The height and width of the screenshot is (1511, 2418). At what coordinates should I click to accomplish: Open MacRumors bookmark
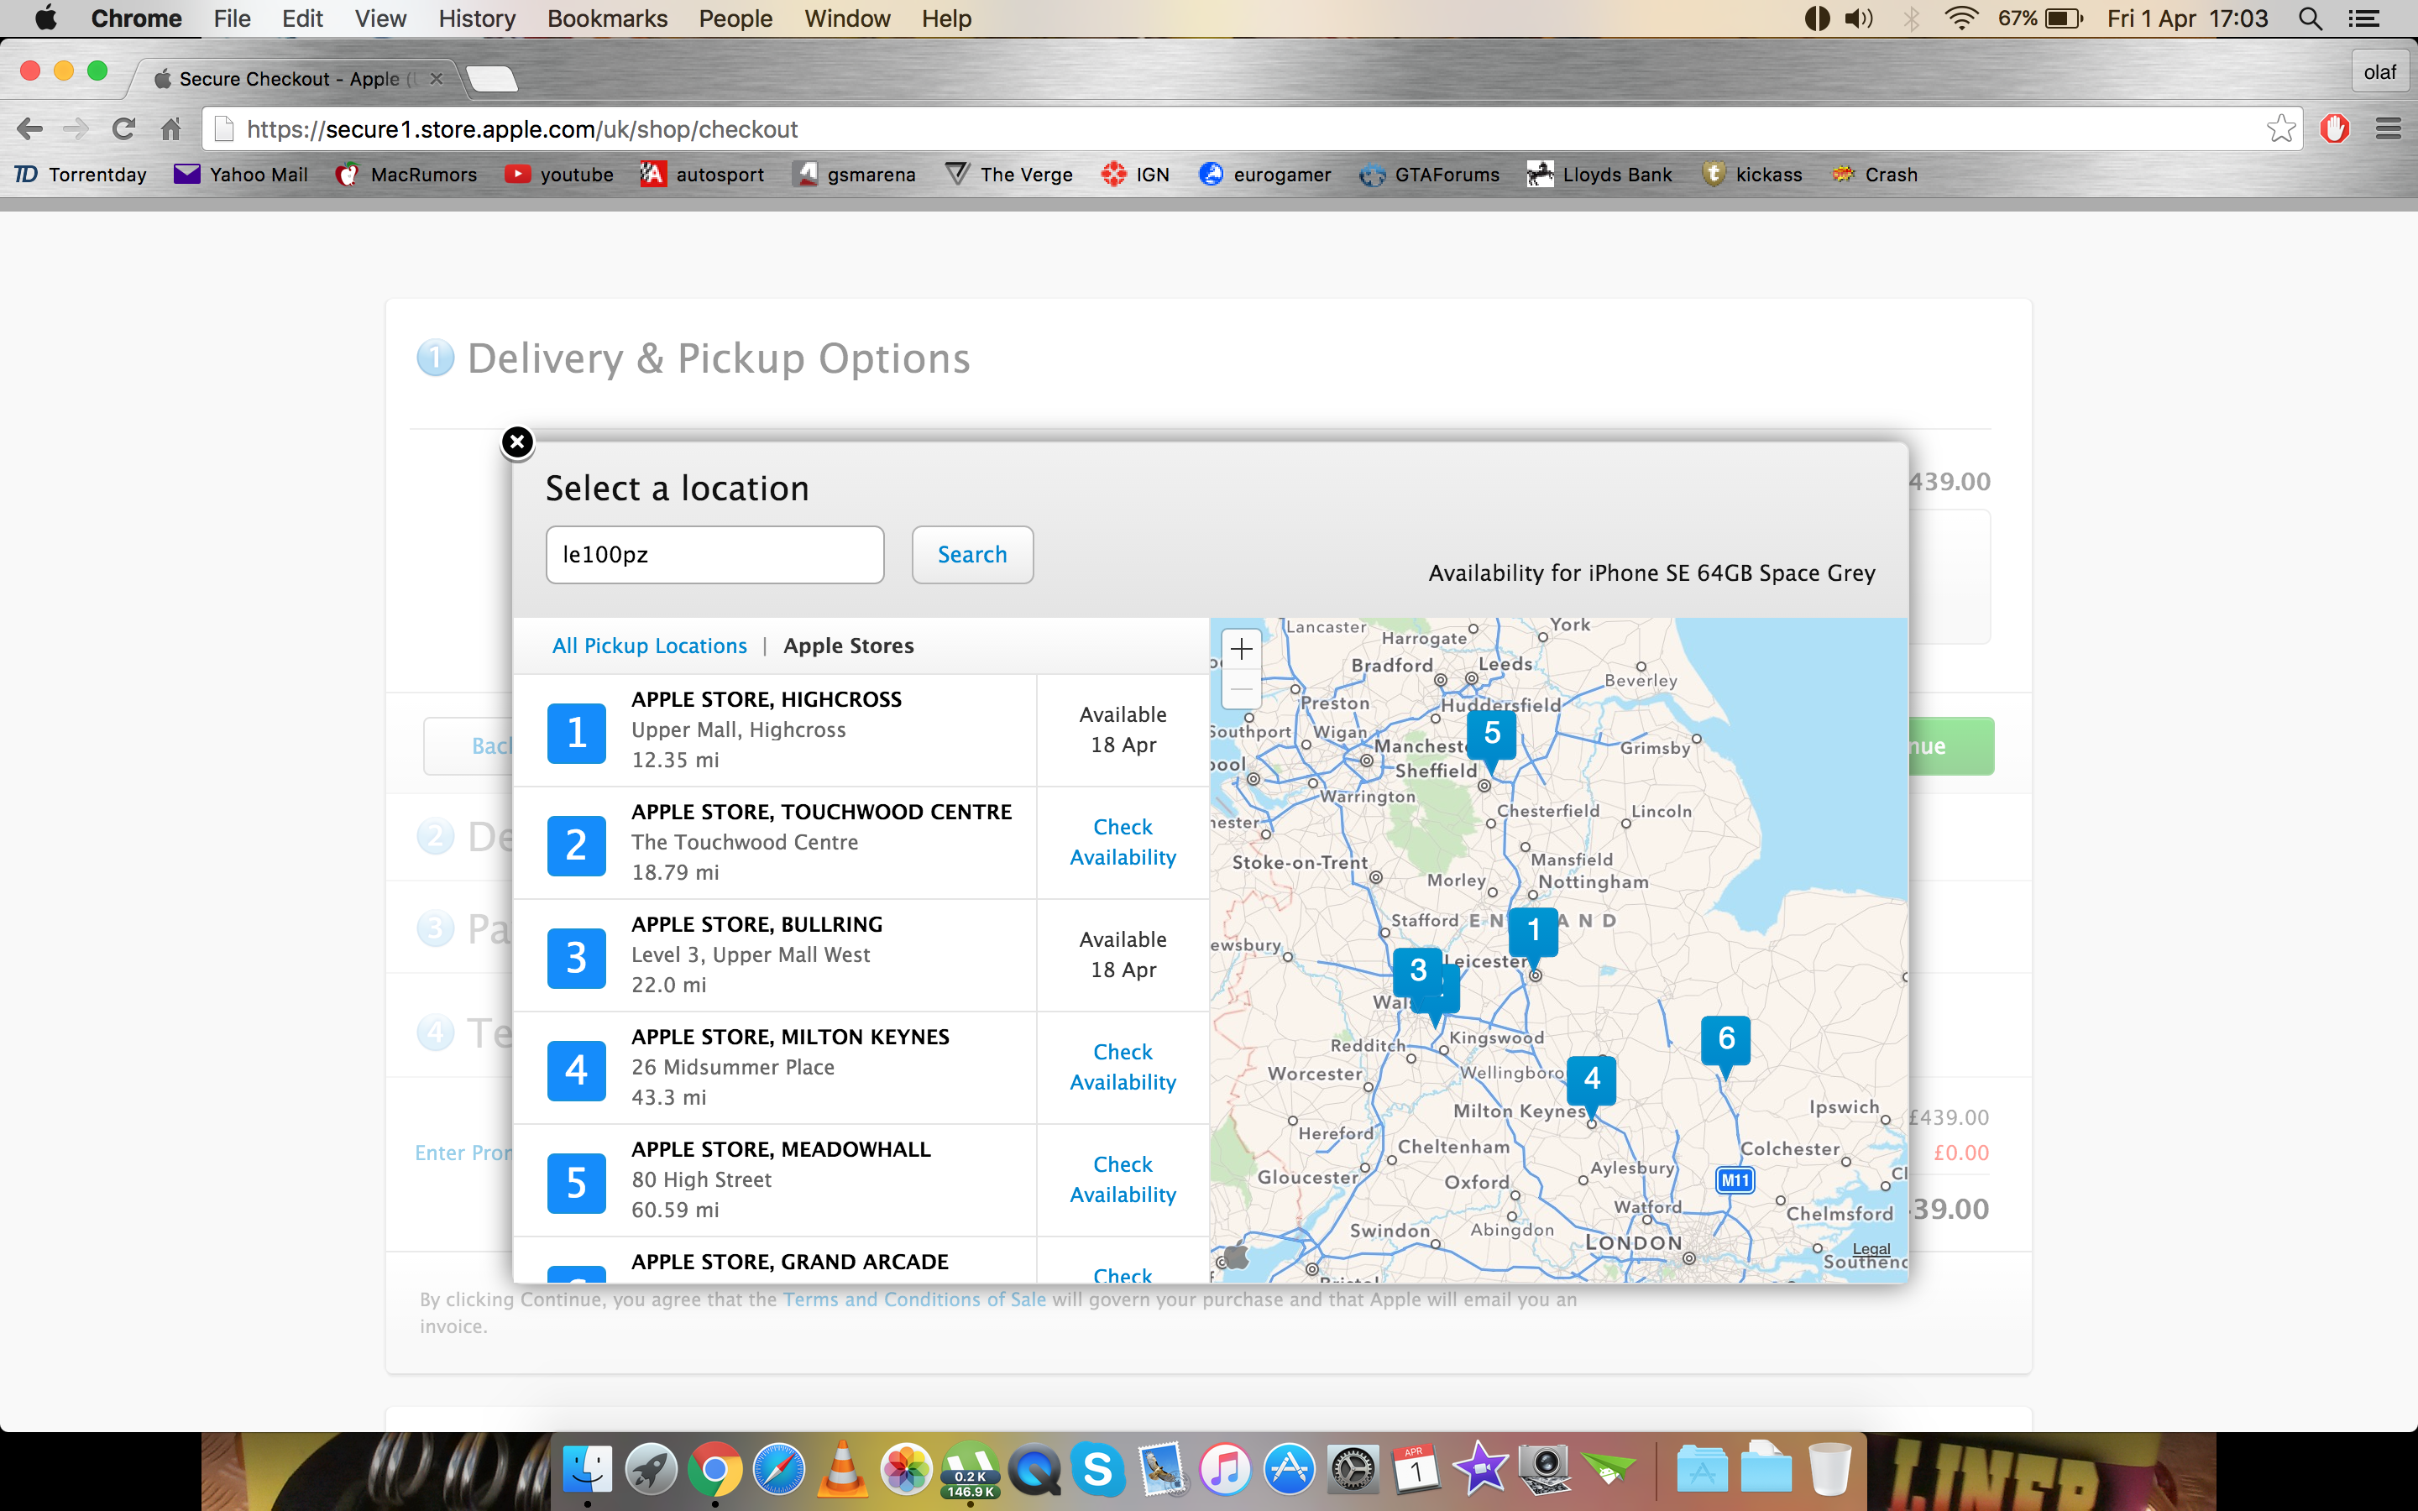click(x=406, y=174)
